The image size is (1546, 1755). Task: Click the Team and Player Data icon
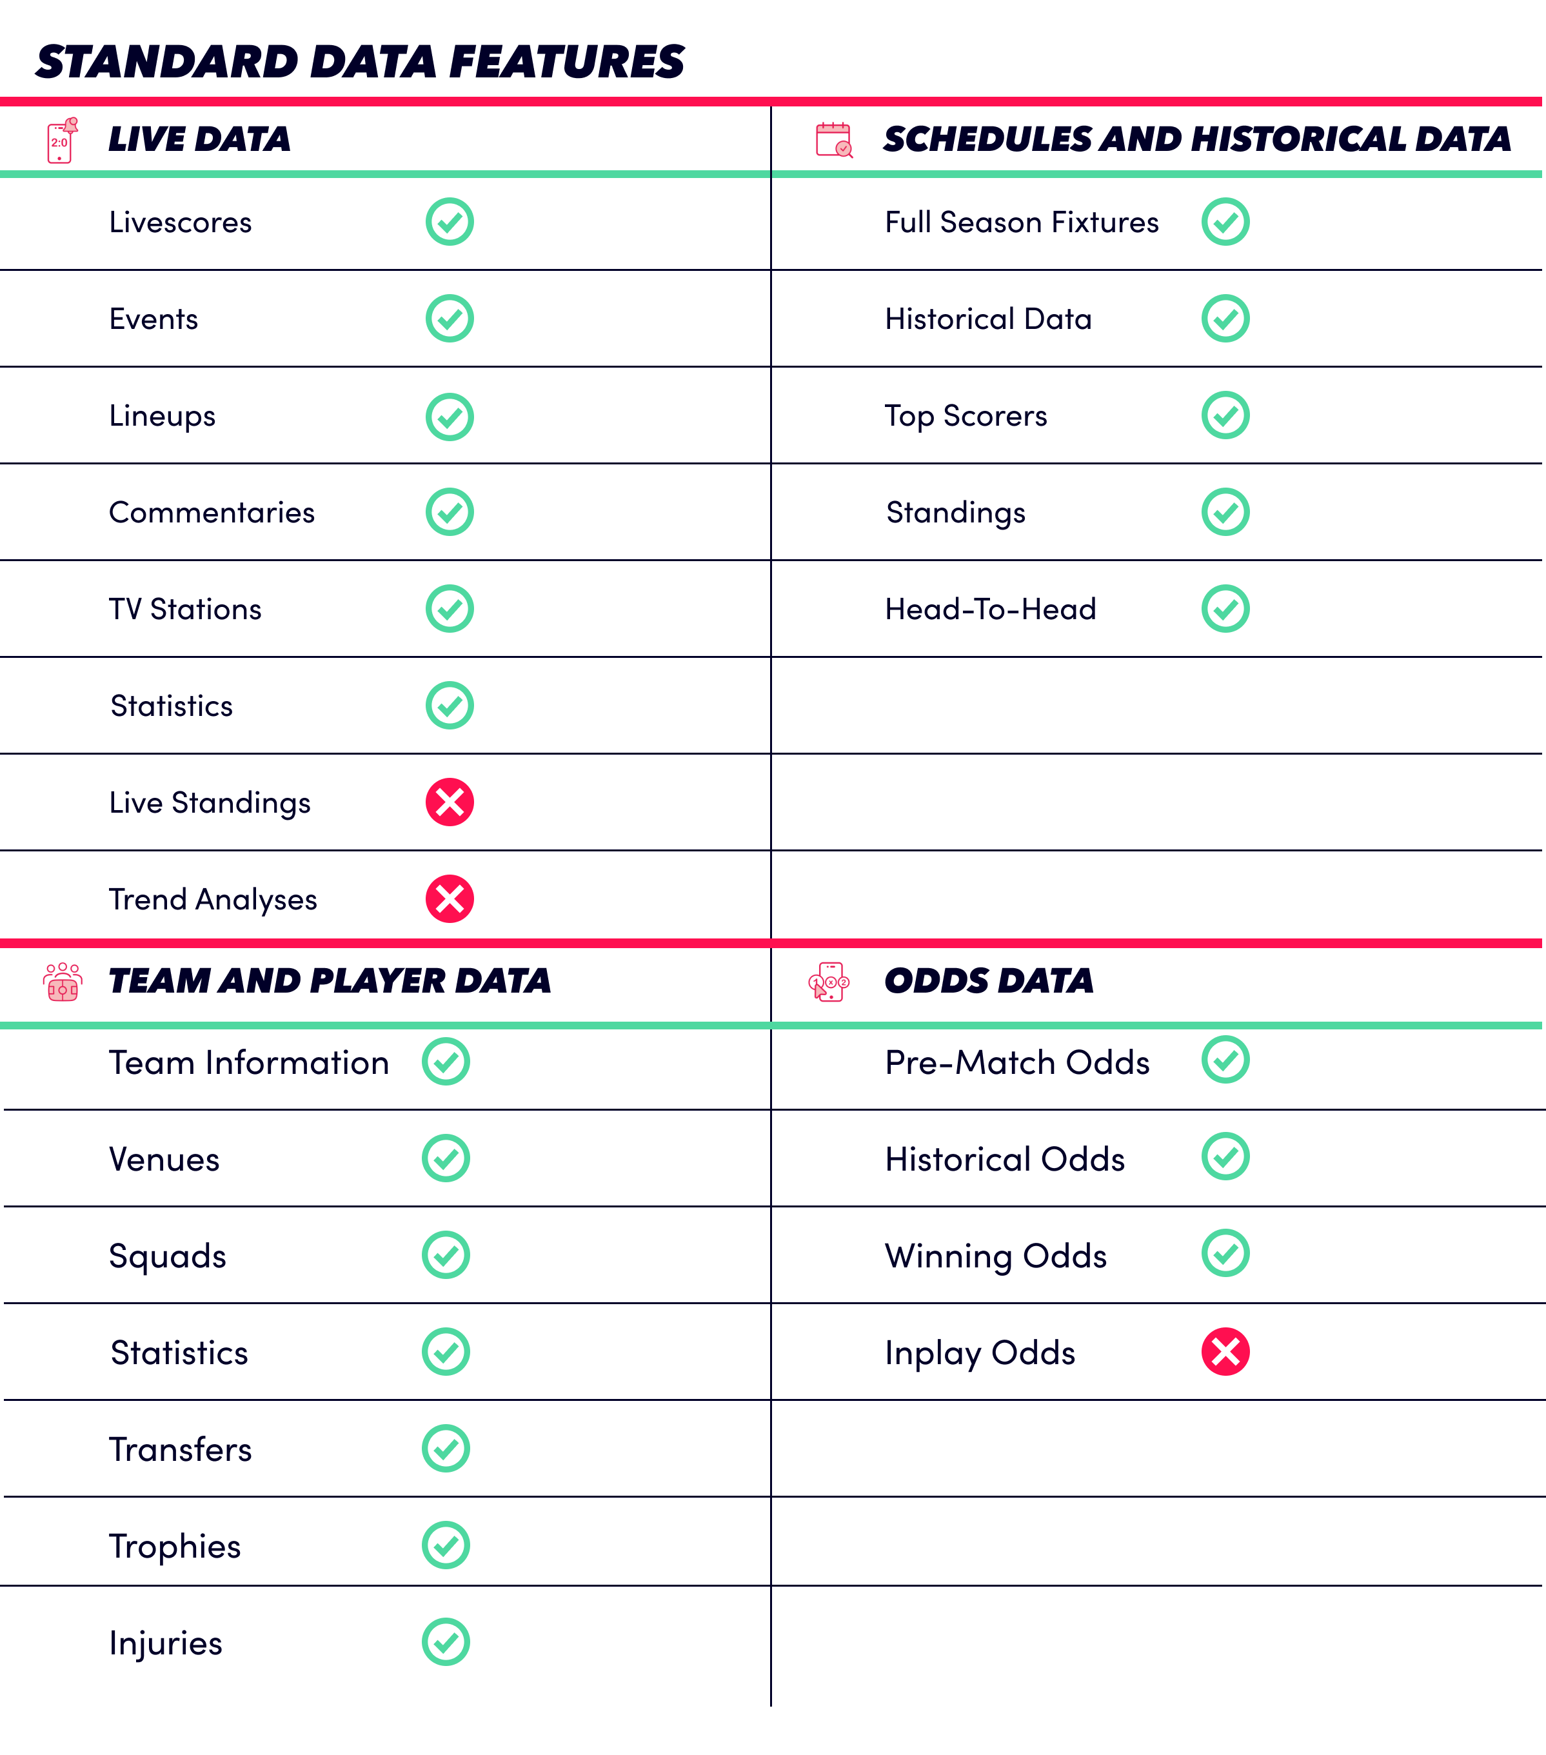coord(63,982)
